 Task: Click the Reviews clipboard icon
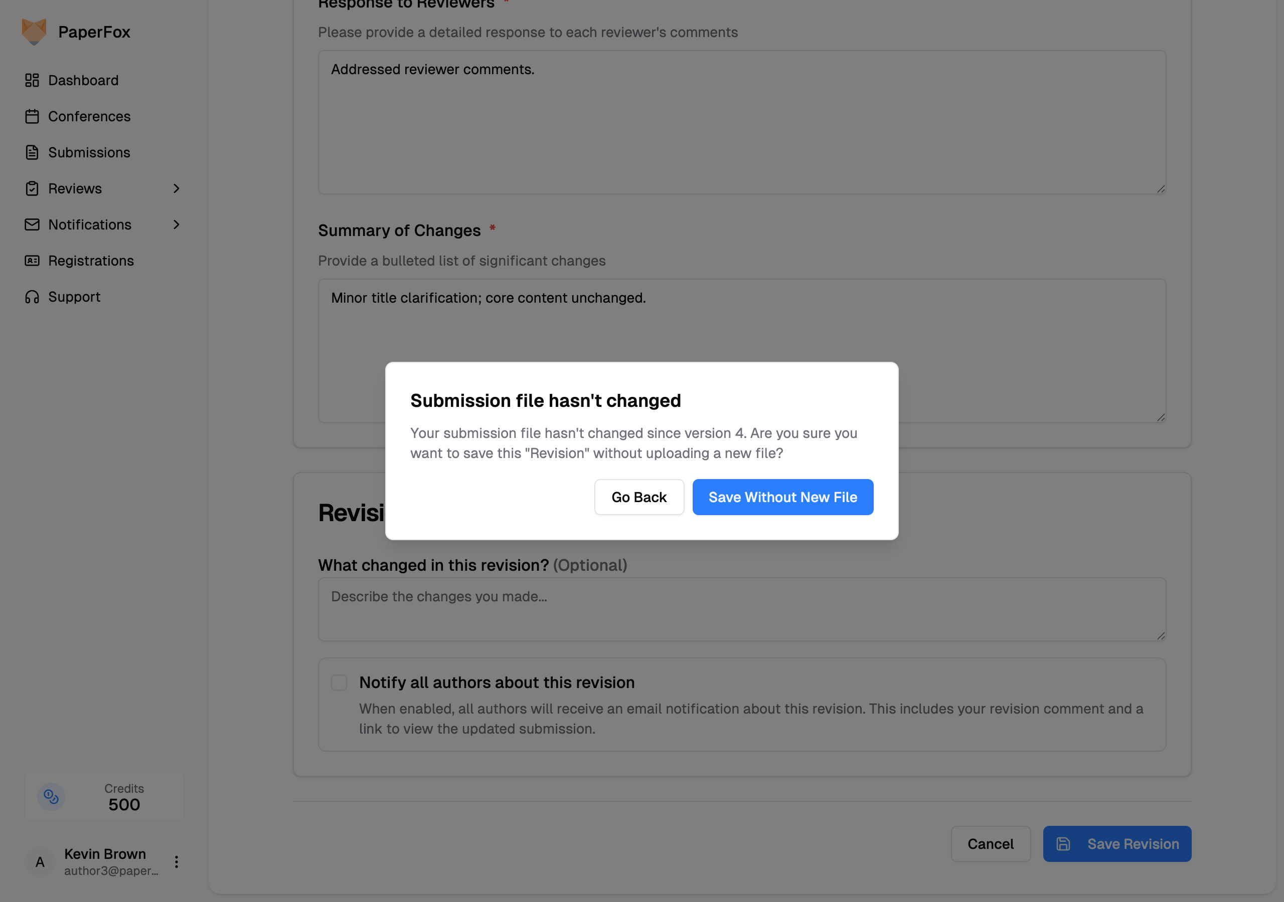[x=32, y=188]
